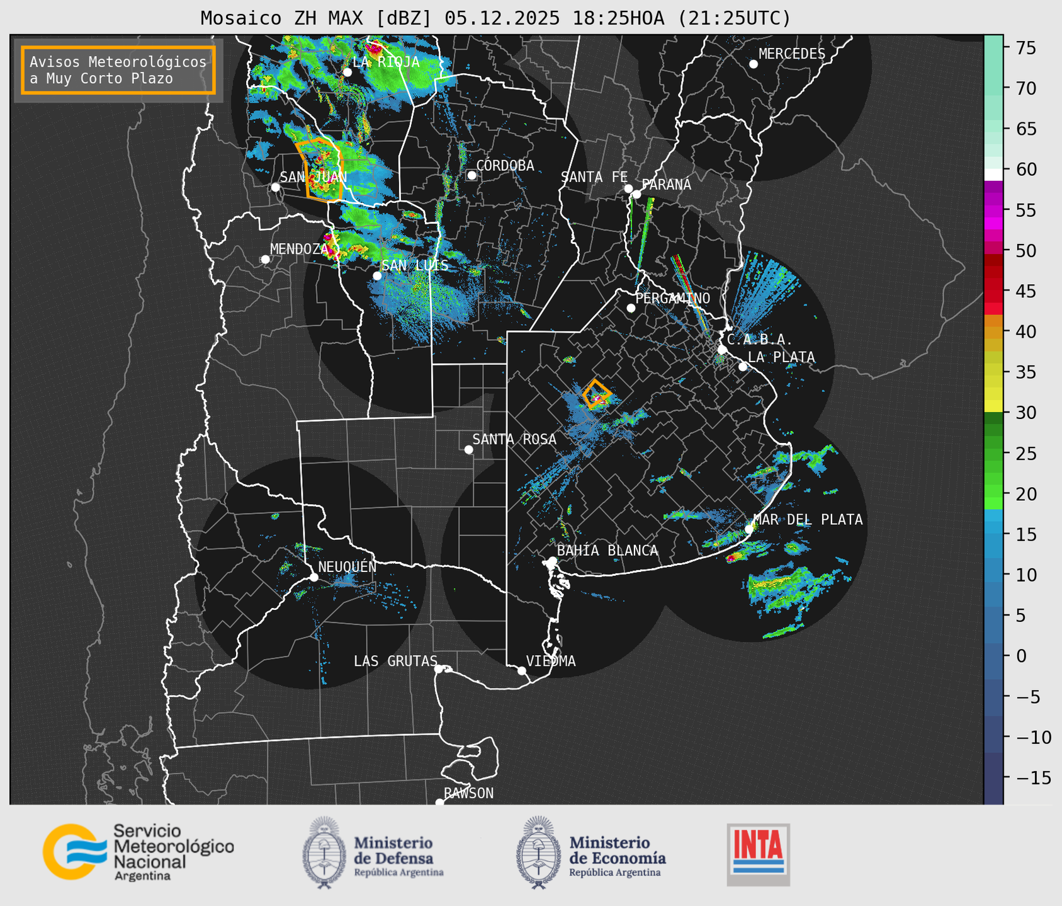Select the NEUQUÉN city marker

tap(314, 577)
